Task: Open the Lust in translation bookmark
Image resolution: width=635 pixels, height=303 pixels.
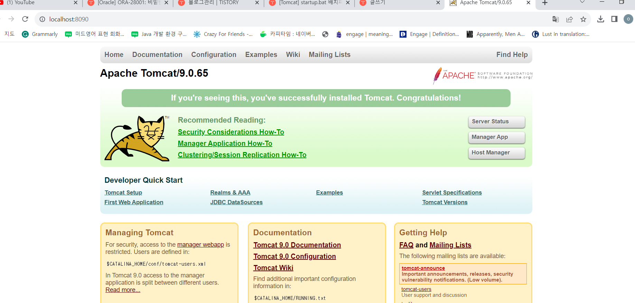Action: 561,34
